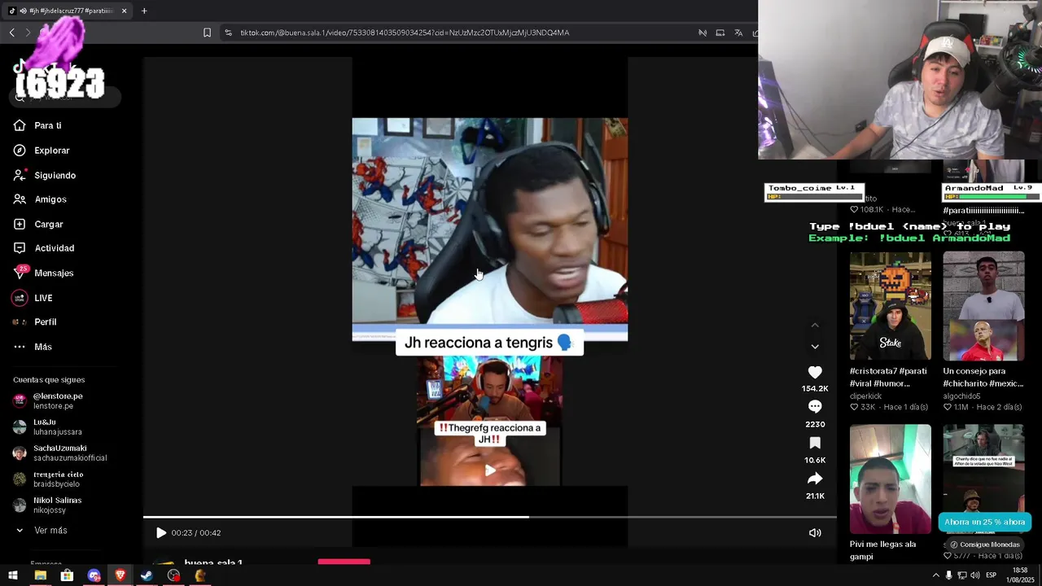Open Perfil in the sidebar
1042x586 pixels.
tap(45, 322)
